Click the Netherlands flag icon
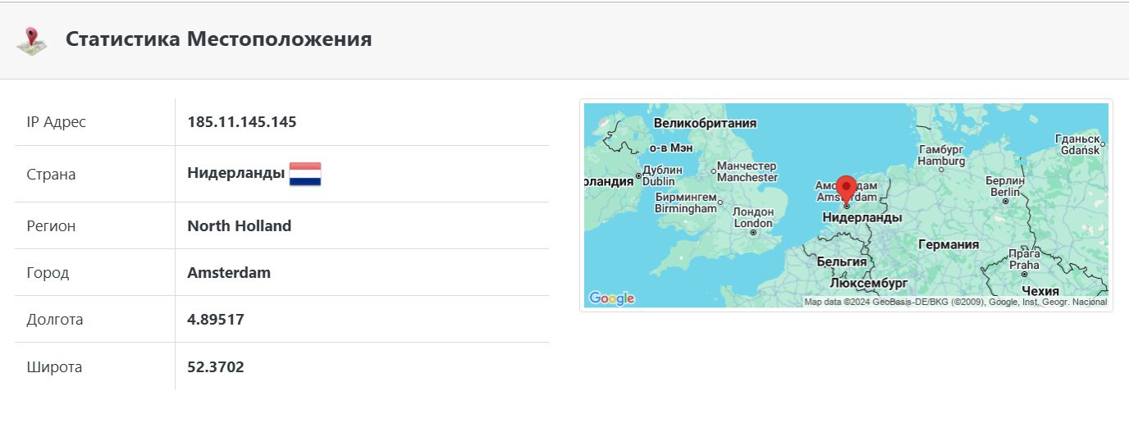1129x423 pixels. point(305,174)
